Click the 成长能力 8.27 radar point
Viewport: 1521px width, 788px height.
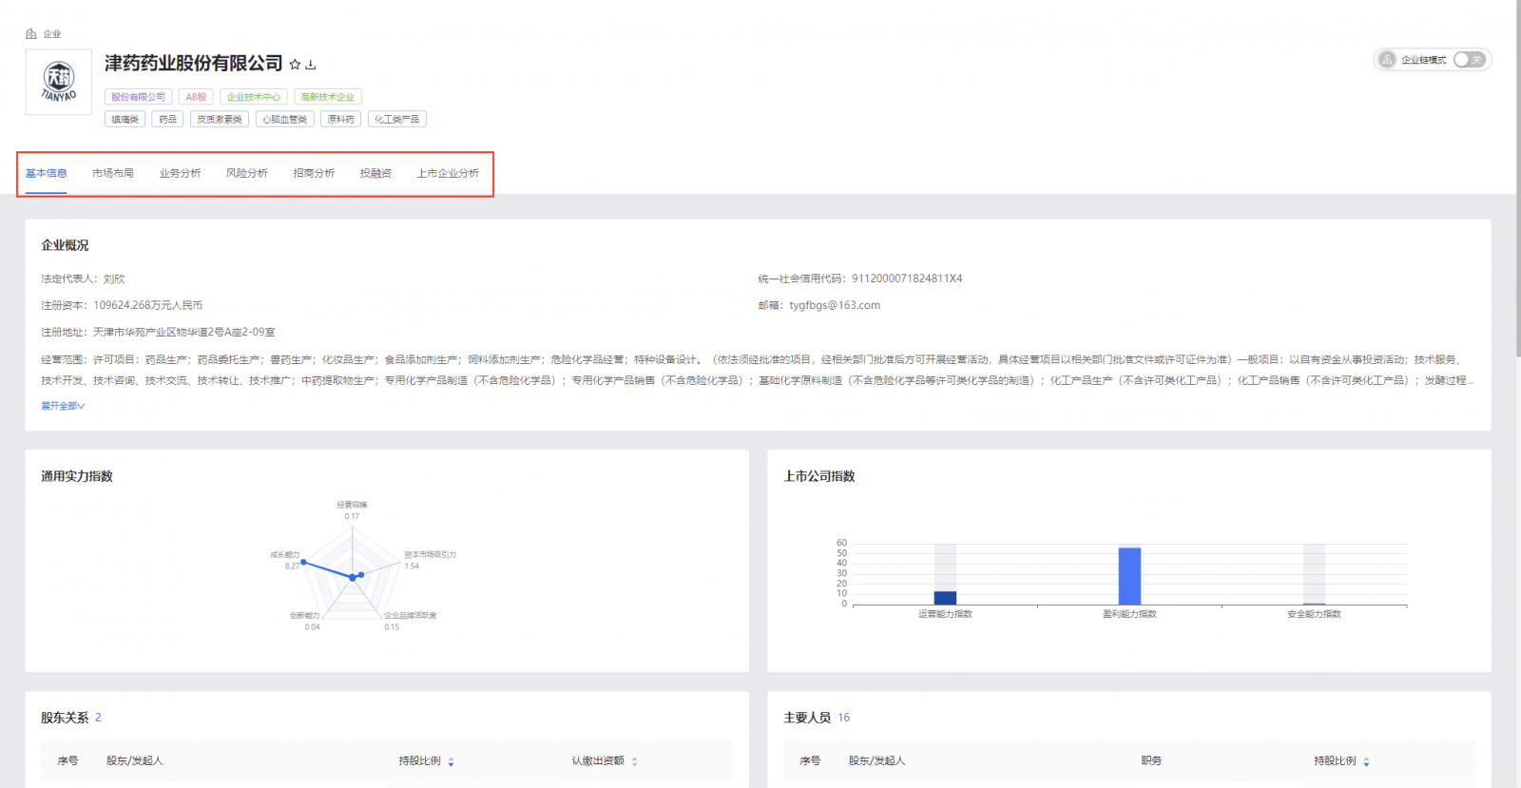(x=302, y=562)
